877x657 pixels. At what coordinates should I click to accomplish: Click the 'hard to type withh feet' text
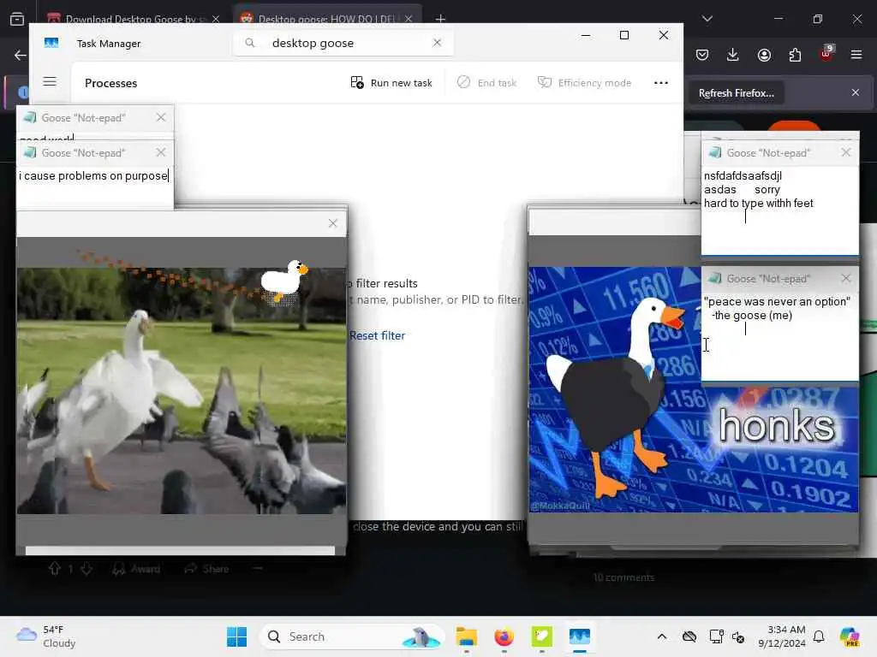tap(759, 204)
